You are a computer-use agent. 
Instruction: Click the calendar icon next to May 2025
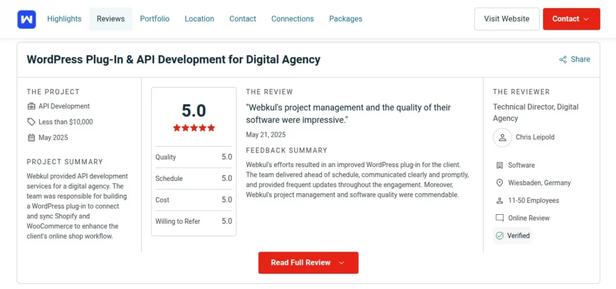coord(31,137)
